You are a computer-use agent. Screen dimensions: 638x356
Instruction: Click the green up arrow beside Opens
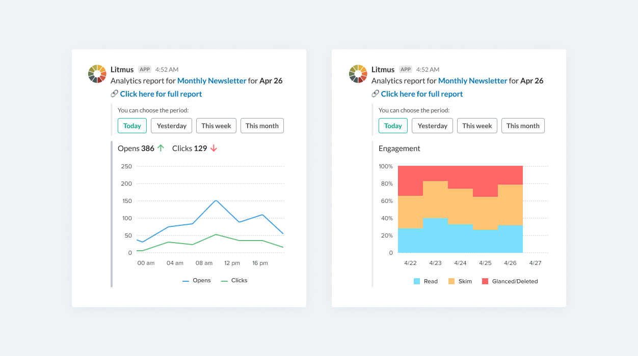(161, 149)
